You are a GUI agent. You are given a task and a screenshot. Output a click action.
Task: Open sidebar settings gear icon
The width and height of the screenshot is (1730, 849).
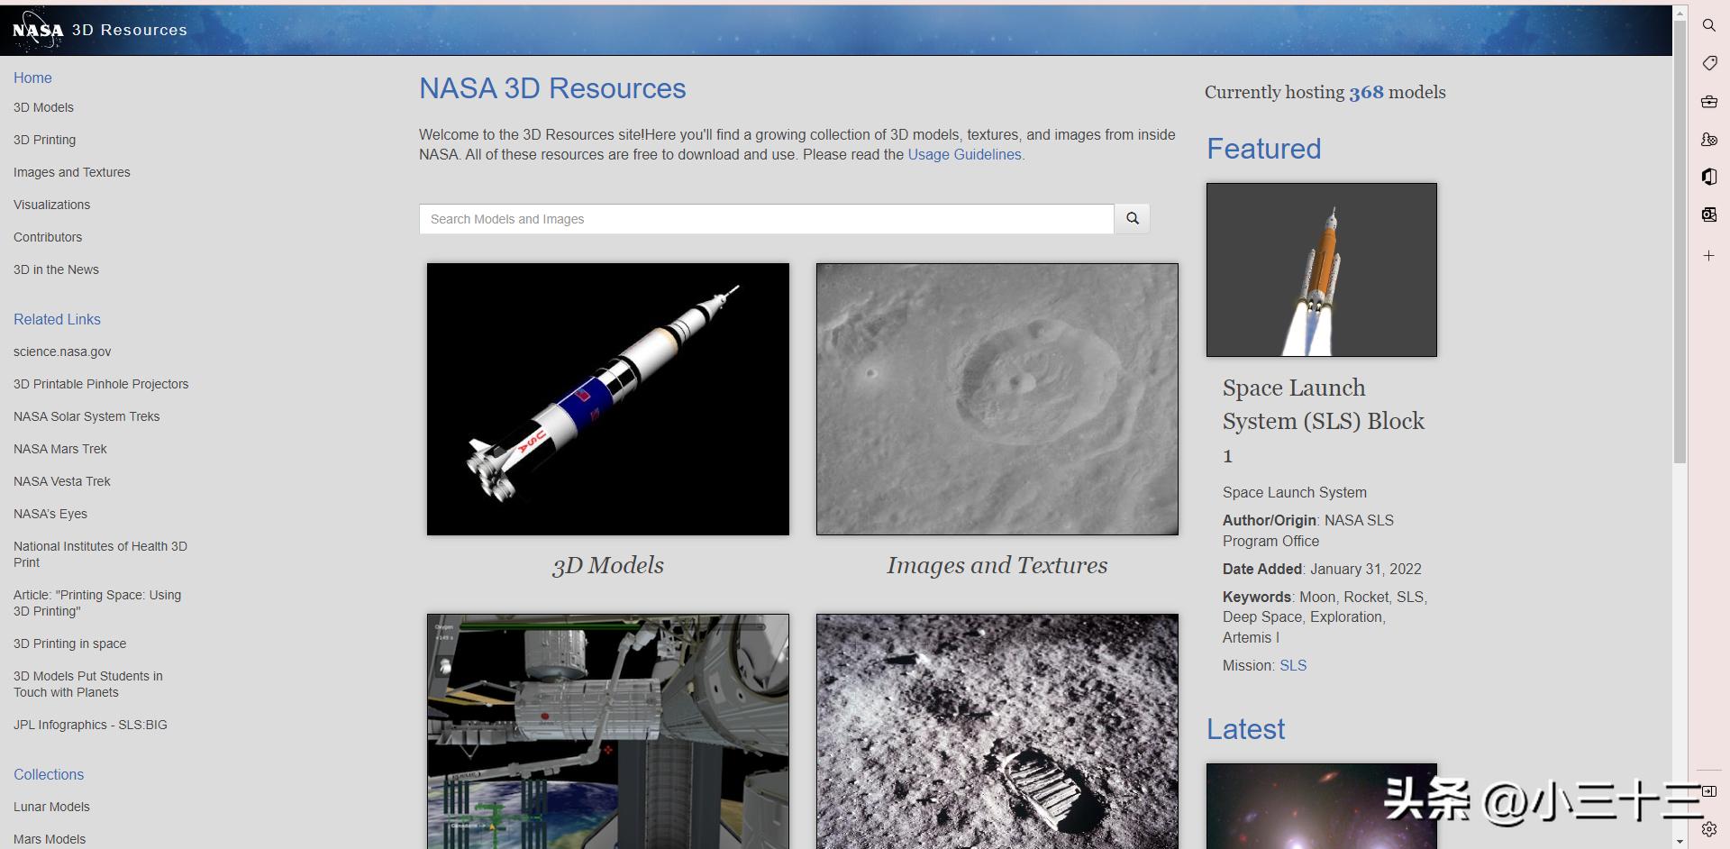[1708, 828]
